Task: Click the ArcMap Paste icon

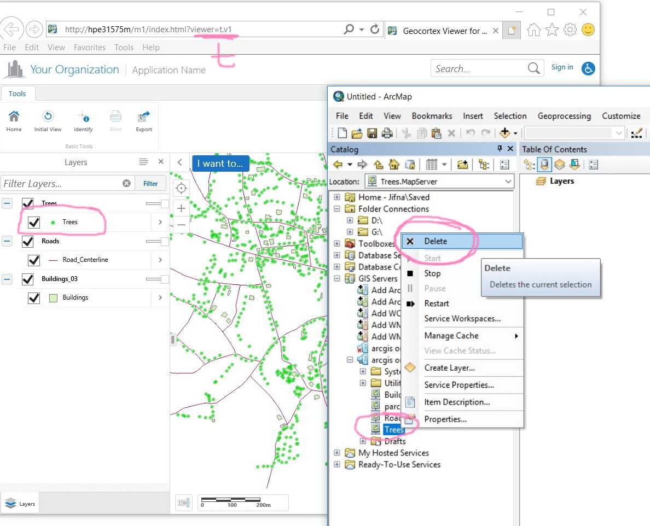Action: (436, 133)
